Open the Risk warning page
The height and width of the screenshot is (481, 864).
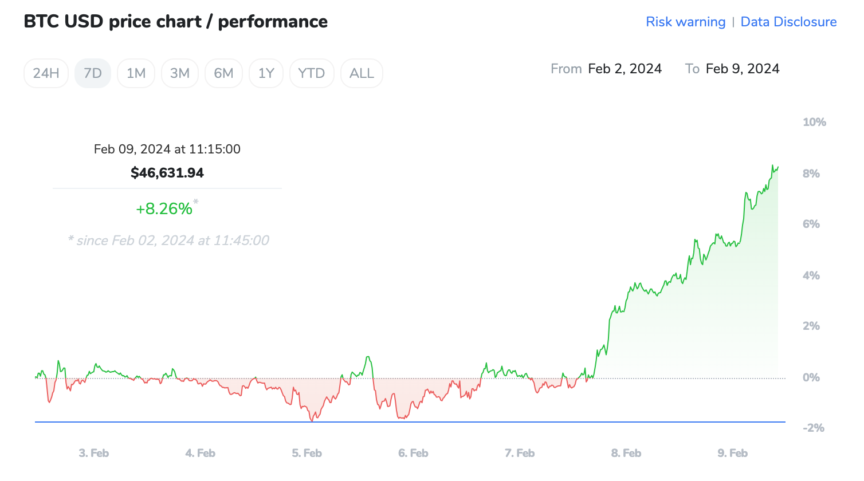[x=685, y=21]
